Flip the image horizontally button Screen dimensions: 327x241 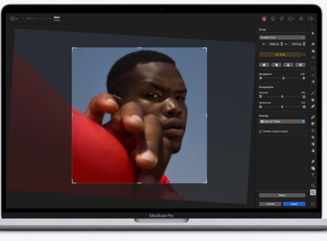tap(300, 65)
